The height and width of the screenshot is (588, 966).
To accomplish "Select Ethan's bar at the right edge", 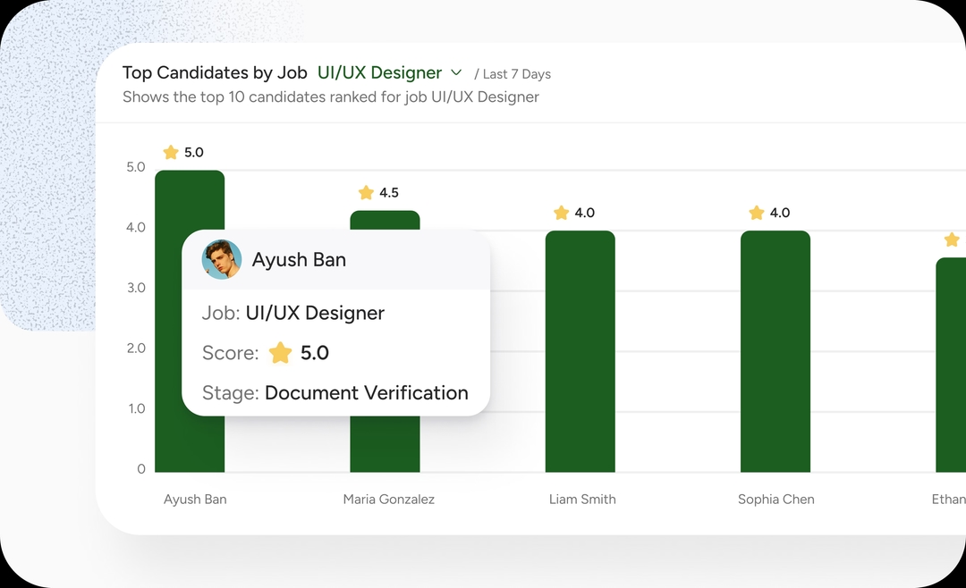I will (952, 365).
